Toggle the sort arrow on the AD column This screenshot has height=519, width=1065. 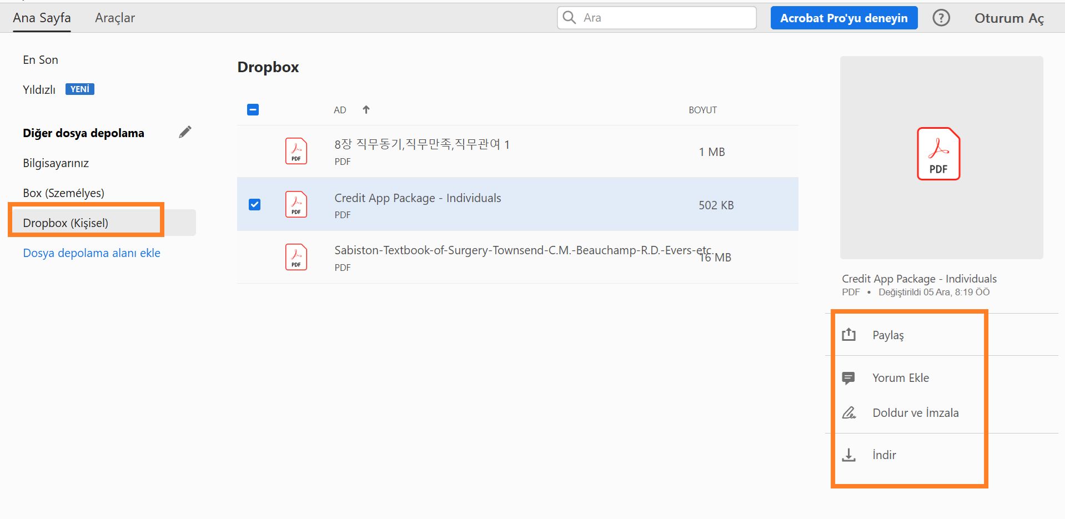pos(366,109)
